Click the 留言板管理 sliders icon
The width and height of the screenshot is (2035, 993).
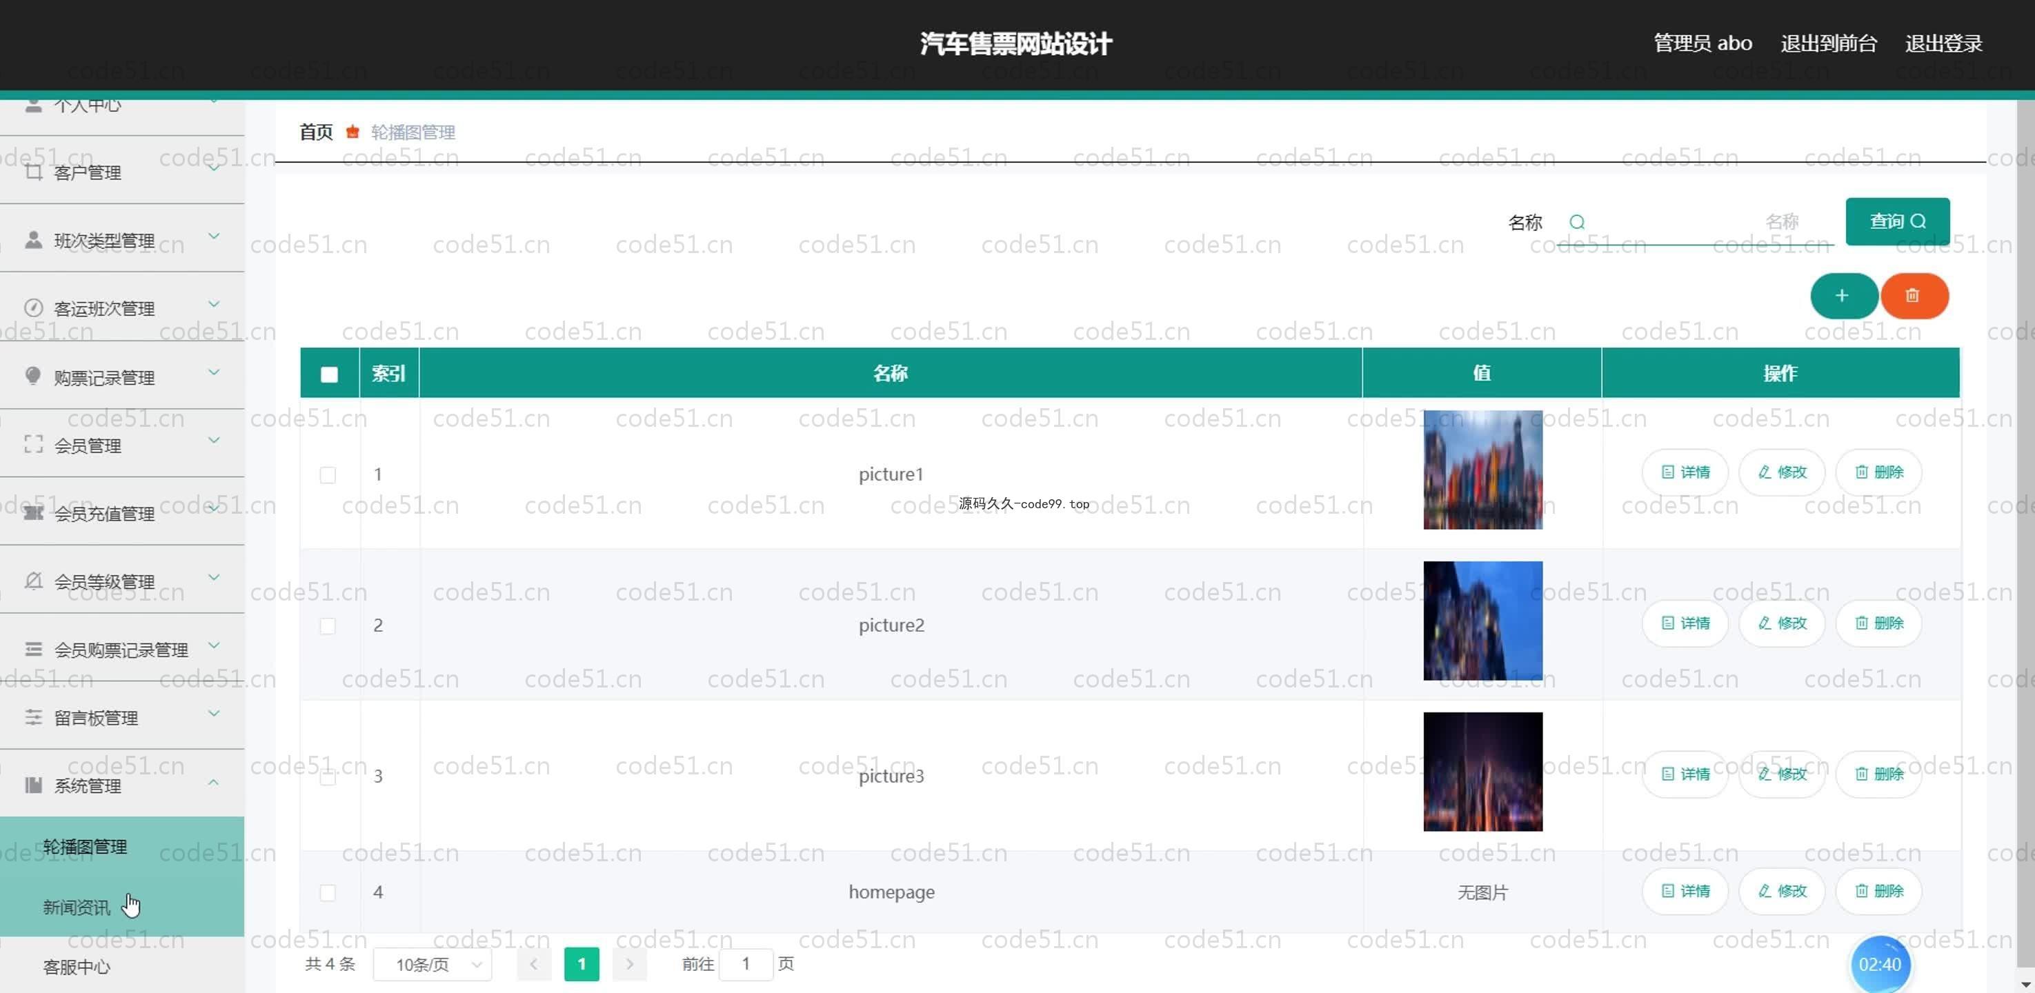33,716
